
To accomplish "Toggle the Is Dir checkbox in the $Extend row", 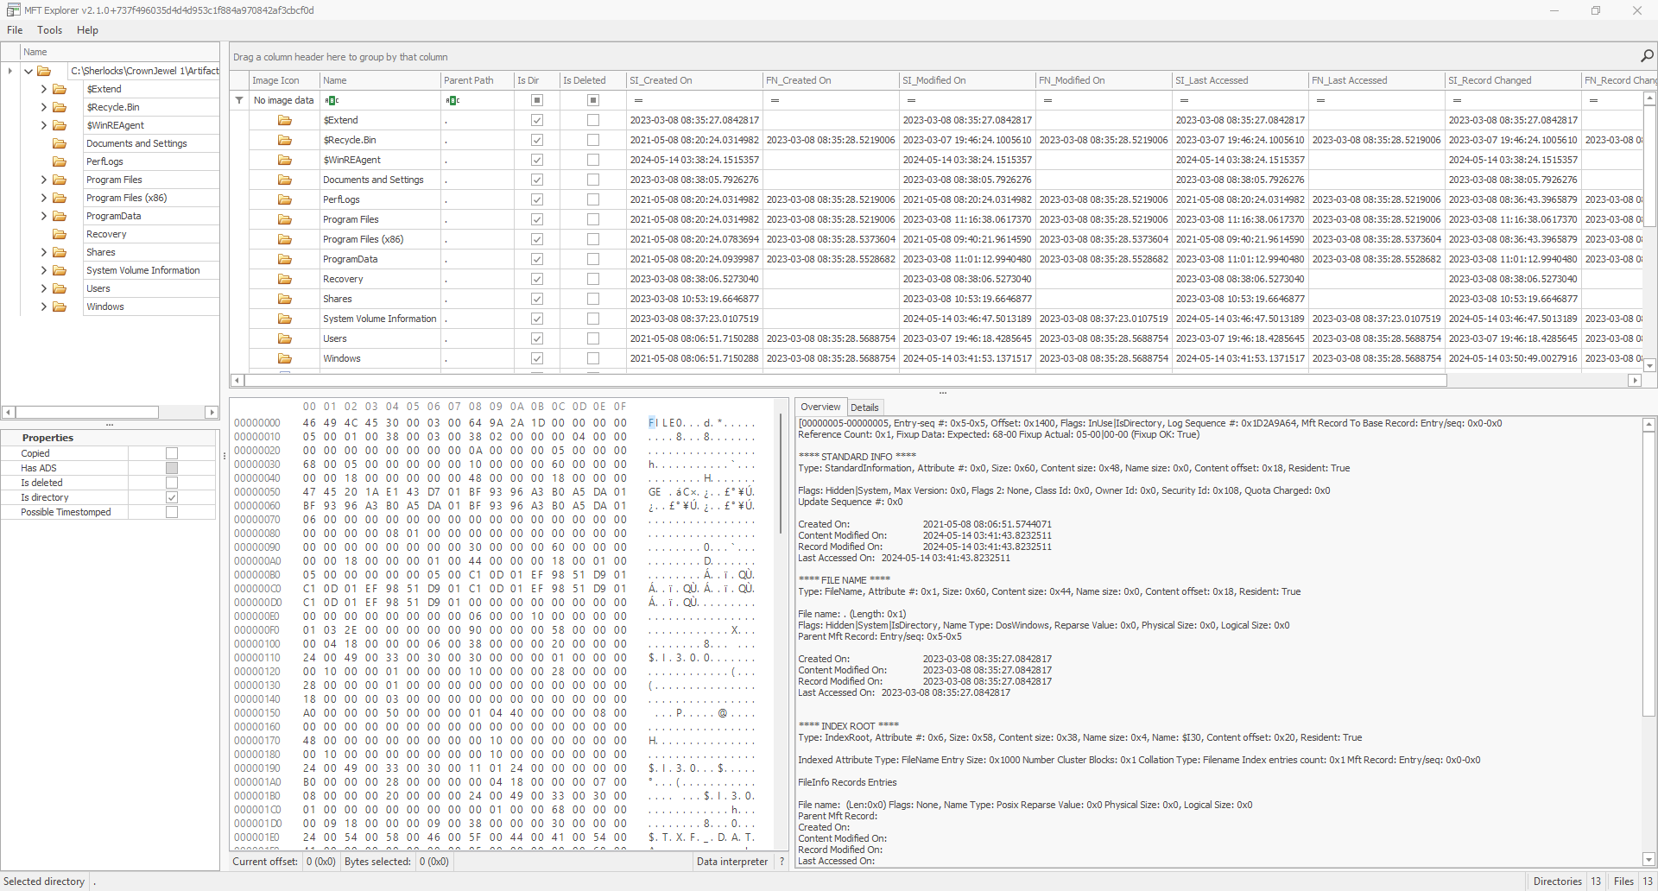I will (x=536, y=120).
